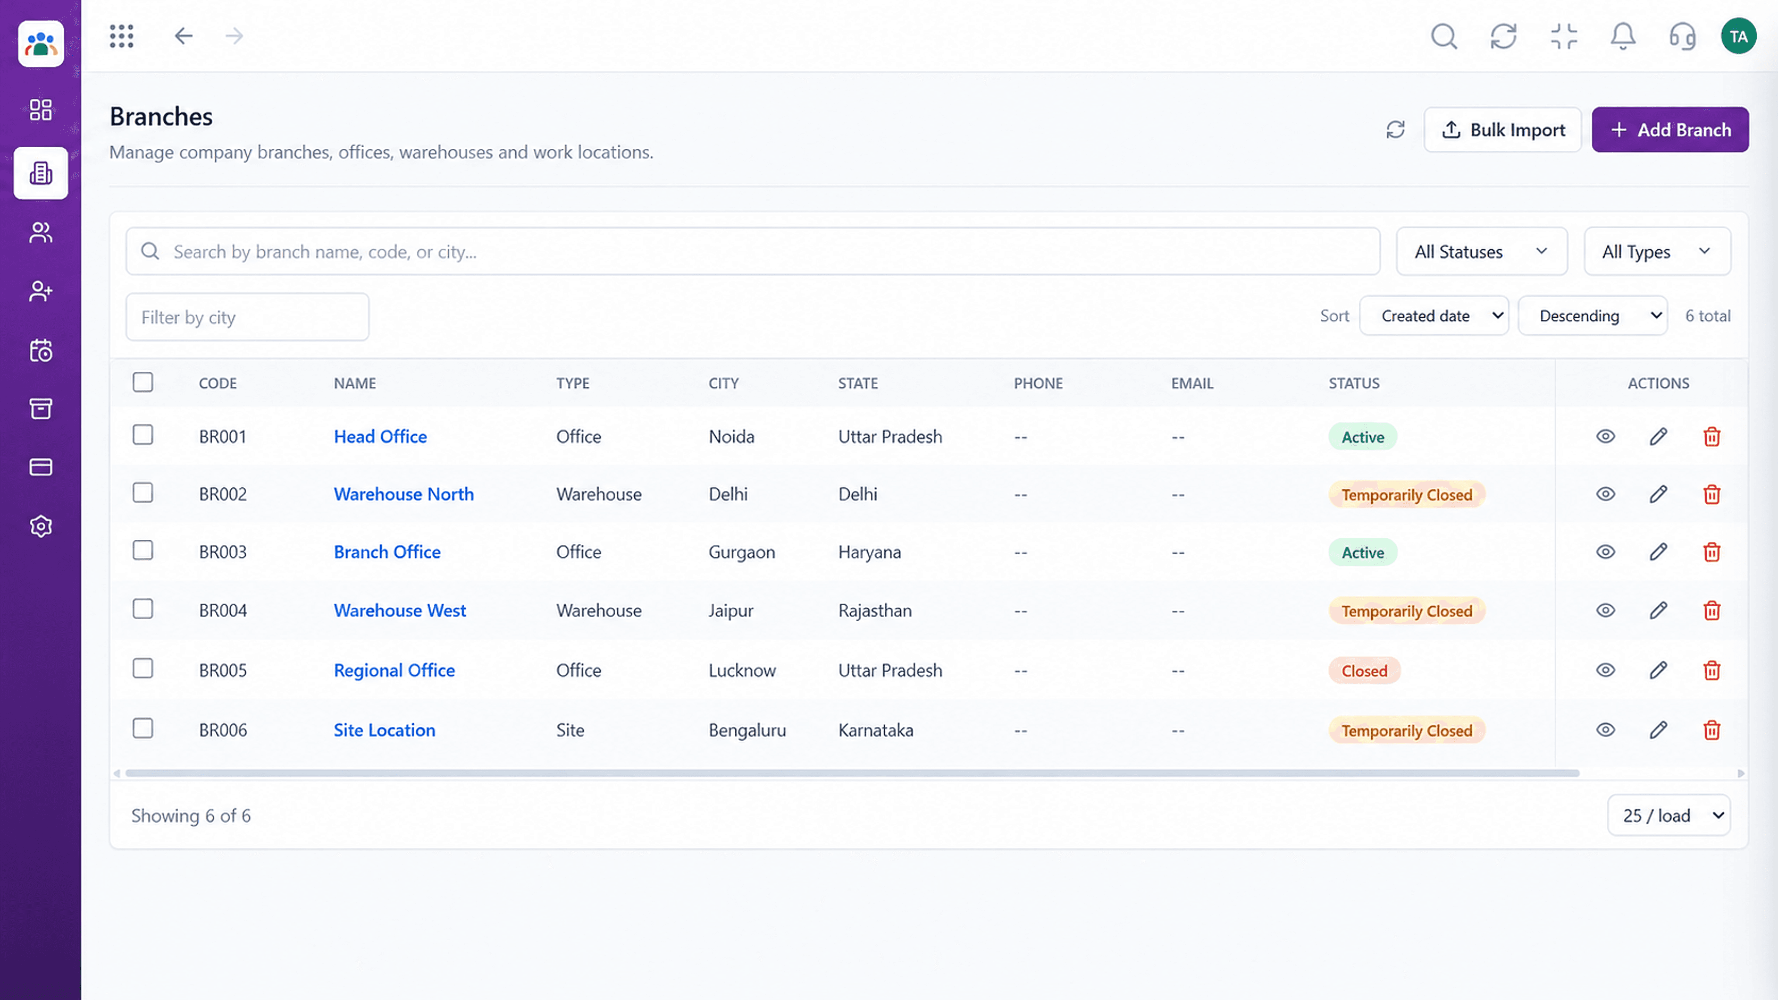Open the Head Office link
The width and height of the screenshot is (1778, 1000).
coord(380,437)
